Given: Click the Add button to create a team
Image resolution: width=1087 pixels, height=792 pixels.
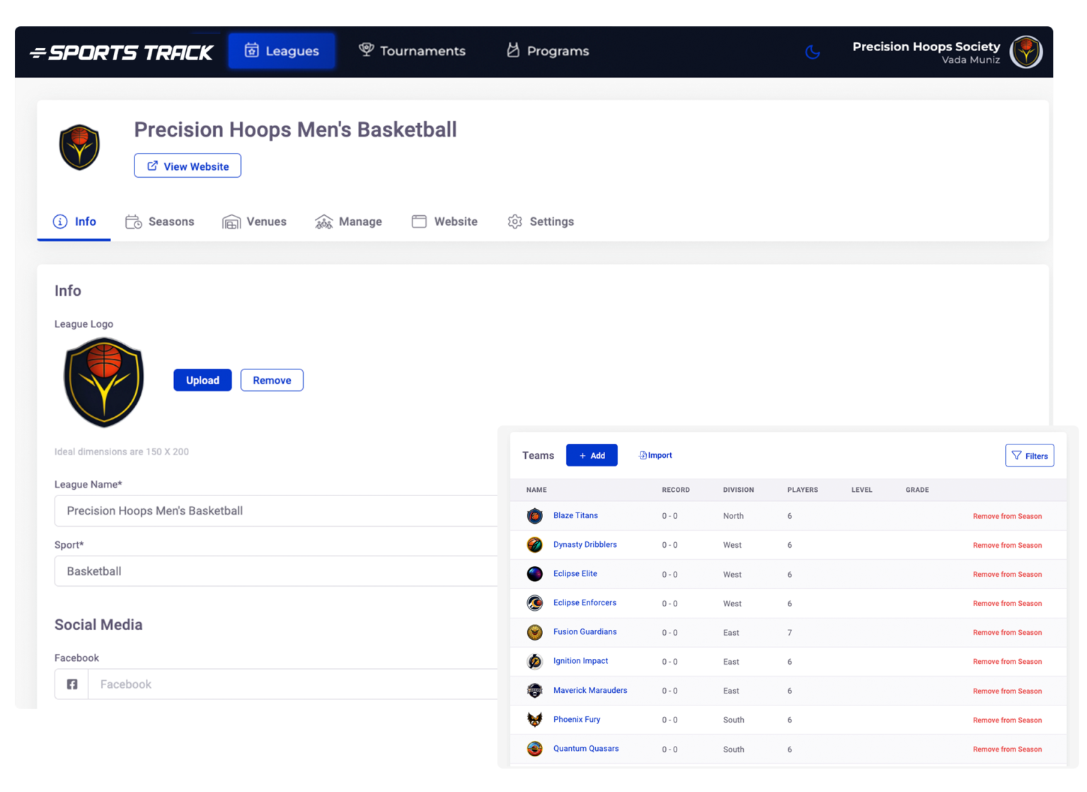Looking at the screenshot, I should [592, 455].
